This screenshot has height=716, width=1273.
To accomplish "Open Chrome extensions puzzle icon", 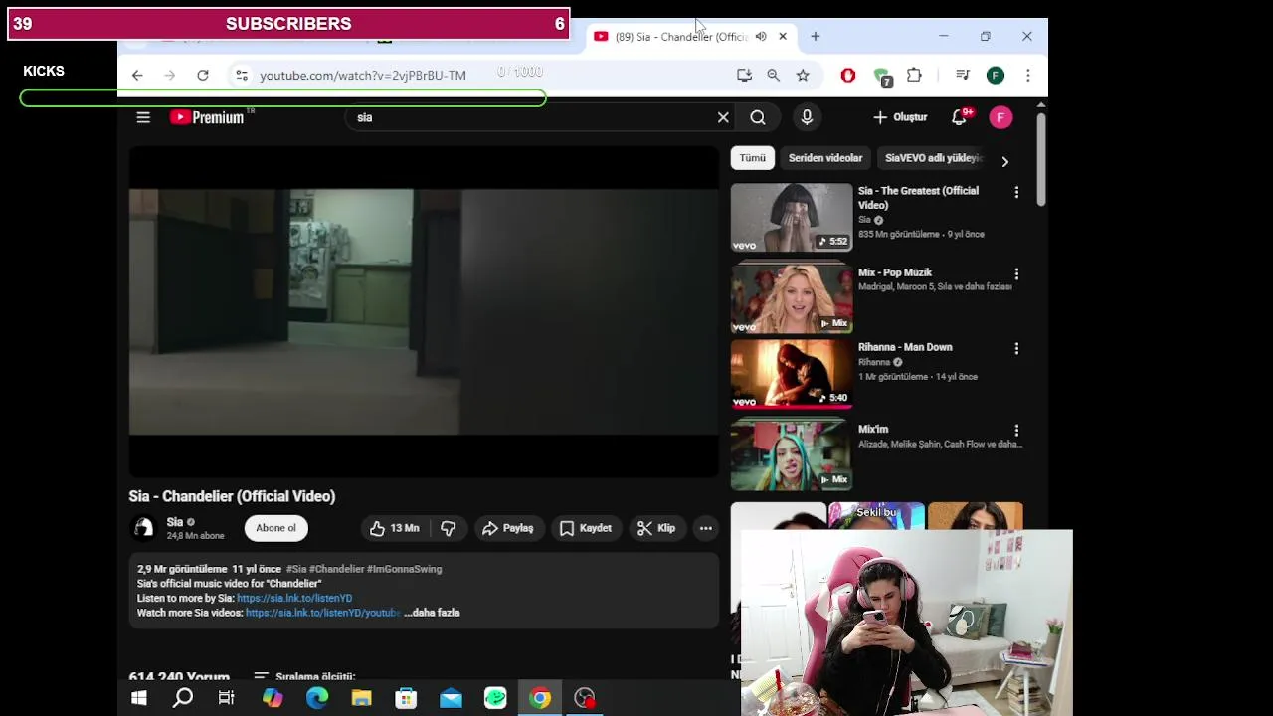I will [x=914, y=75].
